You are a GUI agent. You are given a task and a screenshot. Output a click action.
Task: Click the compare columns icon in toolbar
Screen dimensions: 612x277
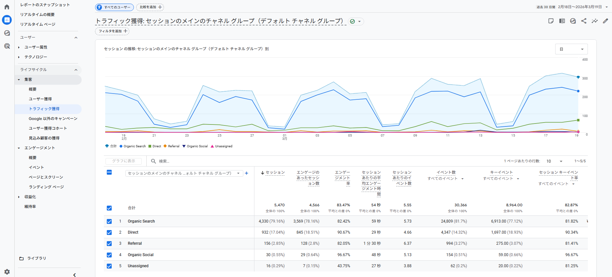pos(562,21)
